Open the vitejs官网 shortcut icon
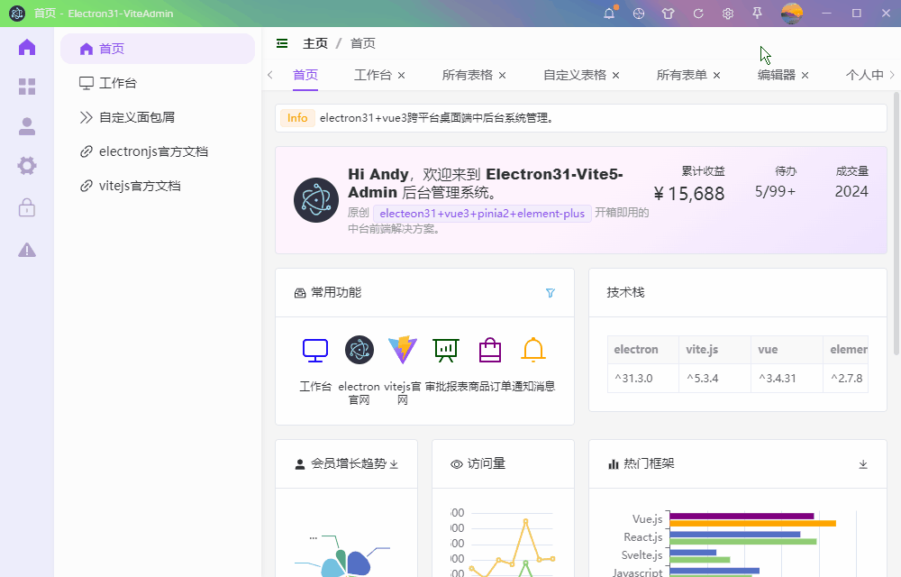The width and height of the screenshot is (901, 577). (x=403, y=350)
